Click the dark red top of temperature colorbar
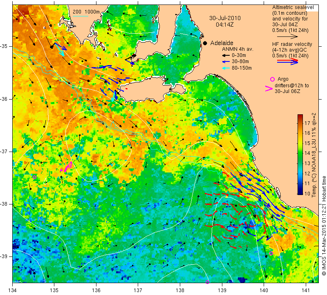 point(300,116)
